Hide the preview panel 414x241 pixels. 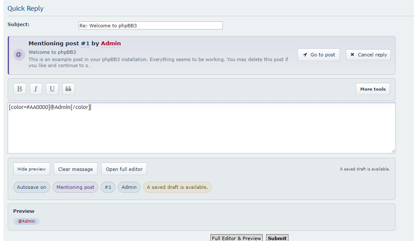[32, 169]
